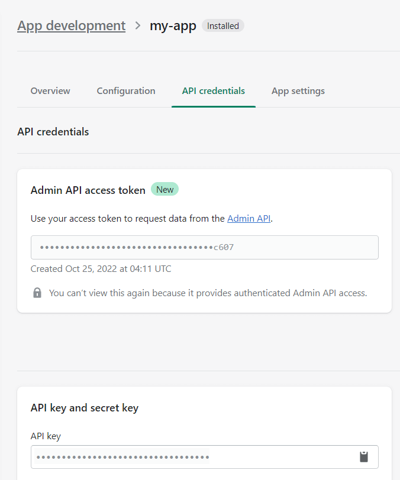The height and width of the screenshot is (480, 400).
Task: Click the my-app page title
Action: pyautogui.click(x=173, y=26)
